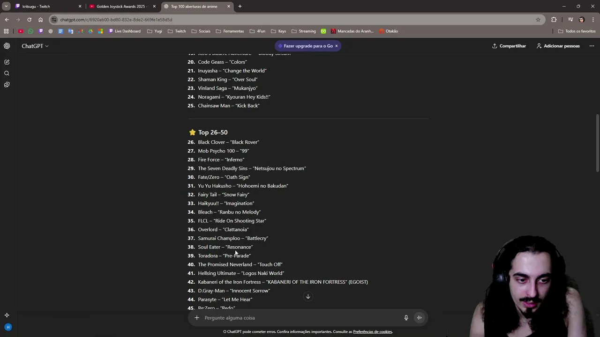600x337 pixels.
Task: Open a new browser tab
Action: 240,7
